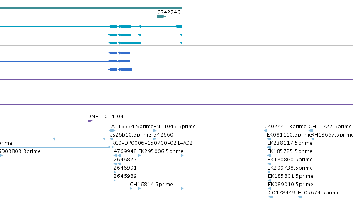Select the EK185801.5prime label

tap(290, 176)
